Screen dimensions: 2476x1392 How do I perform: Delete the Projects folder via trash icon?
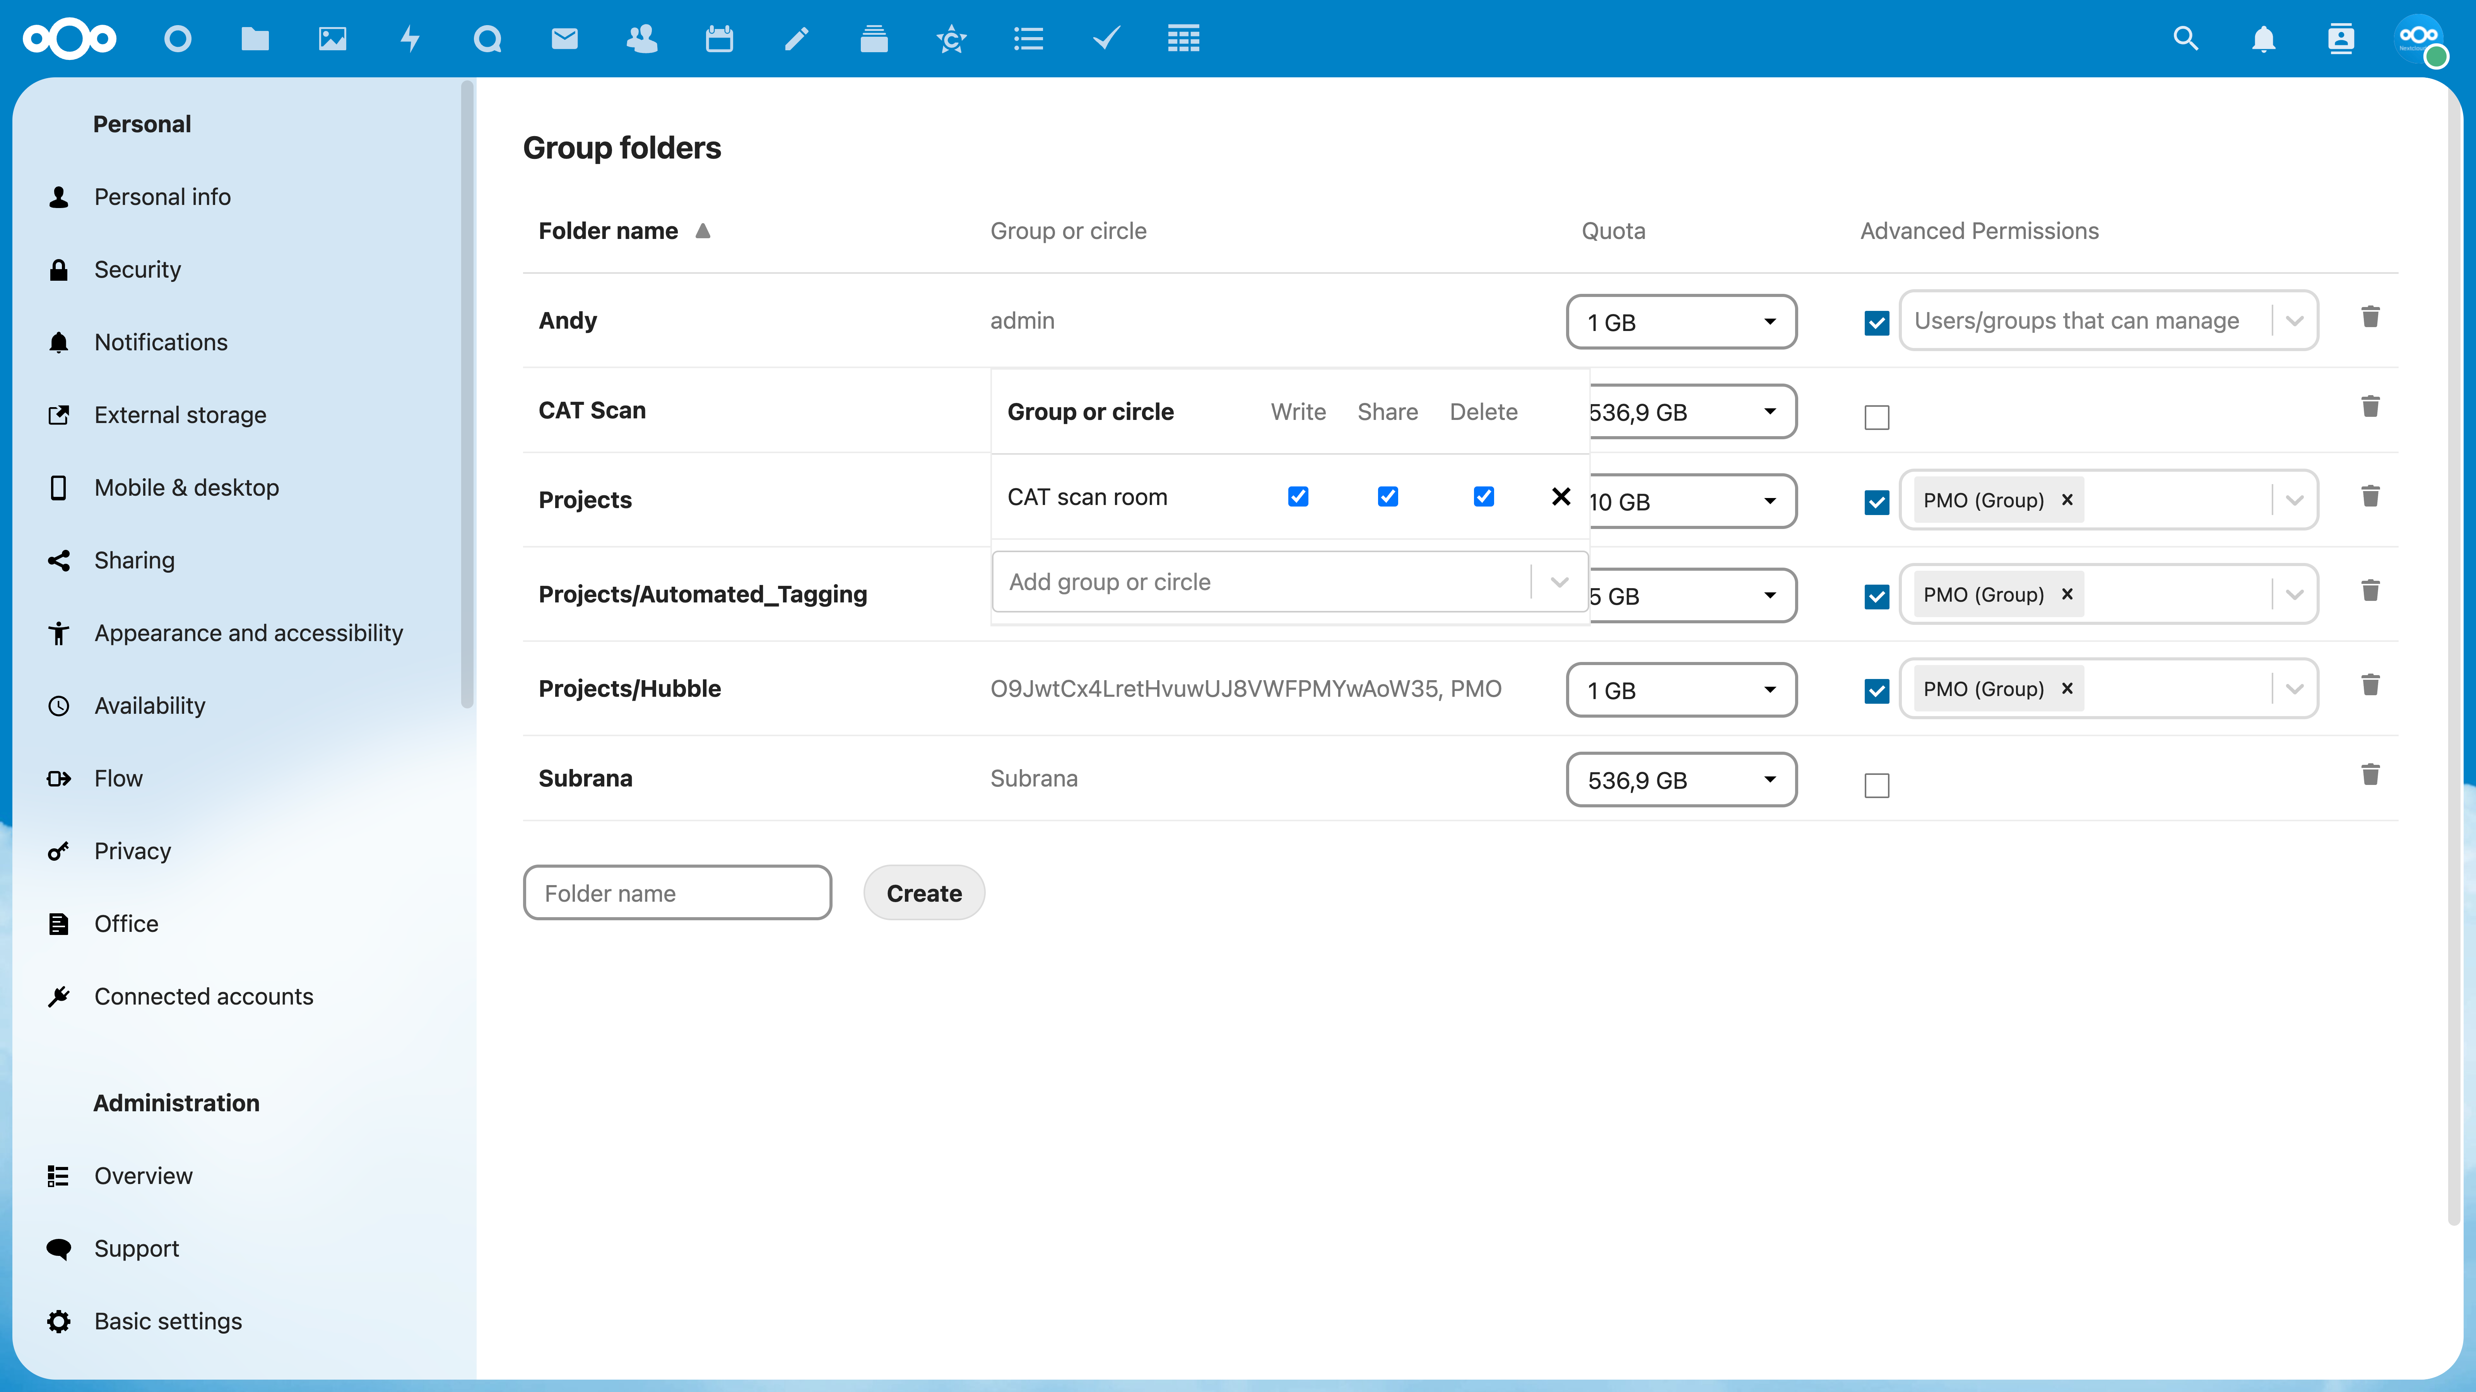2370,496
